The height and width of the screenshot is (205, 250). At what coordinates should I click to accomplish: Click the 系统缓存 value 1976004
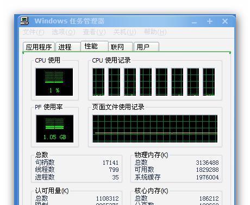(207, 177)
